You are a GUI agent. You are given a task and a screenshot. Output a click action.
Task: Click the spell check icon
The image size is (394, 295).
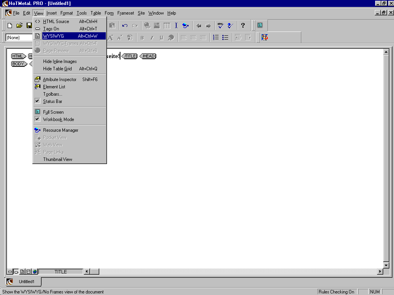(x=230, y=25)
